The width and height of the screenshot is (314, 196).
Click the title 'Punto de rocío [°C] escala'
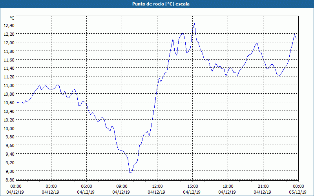(x=161, y=4)
